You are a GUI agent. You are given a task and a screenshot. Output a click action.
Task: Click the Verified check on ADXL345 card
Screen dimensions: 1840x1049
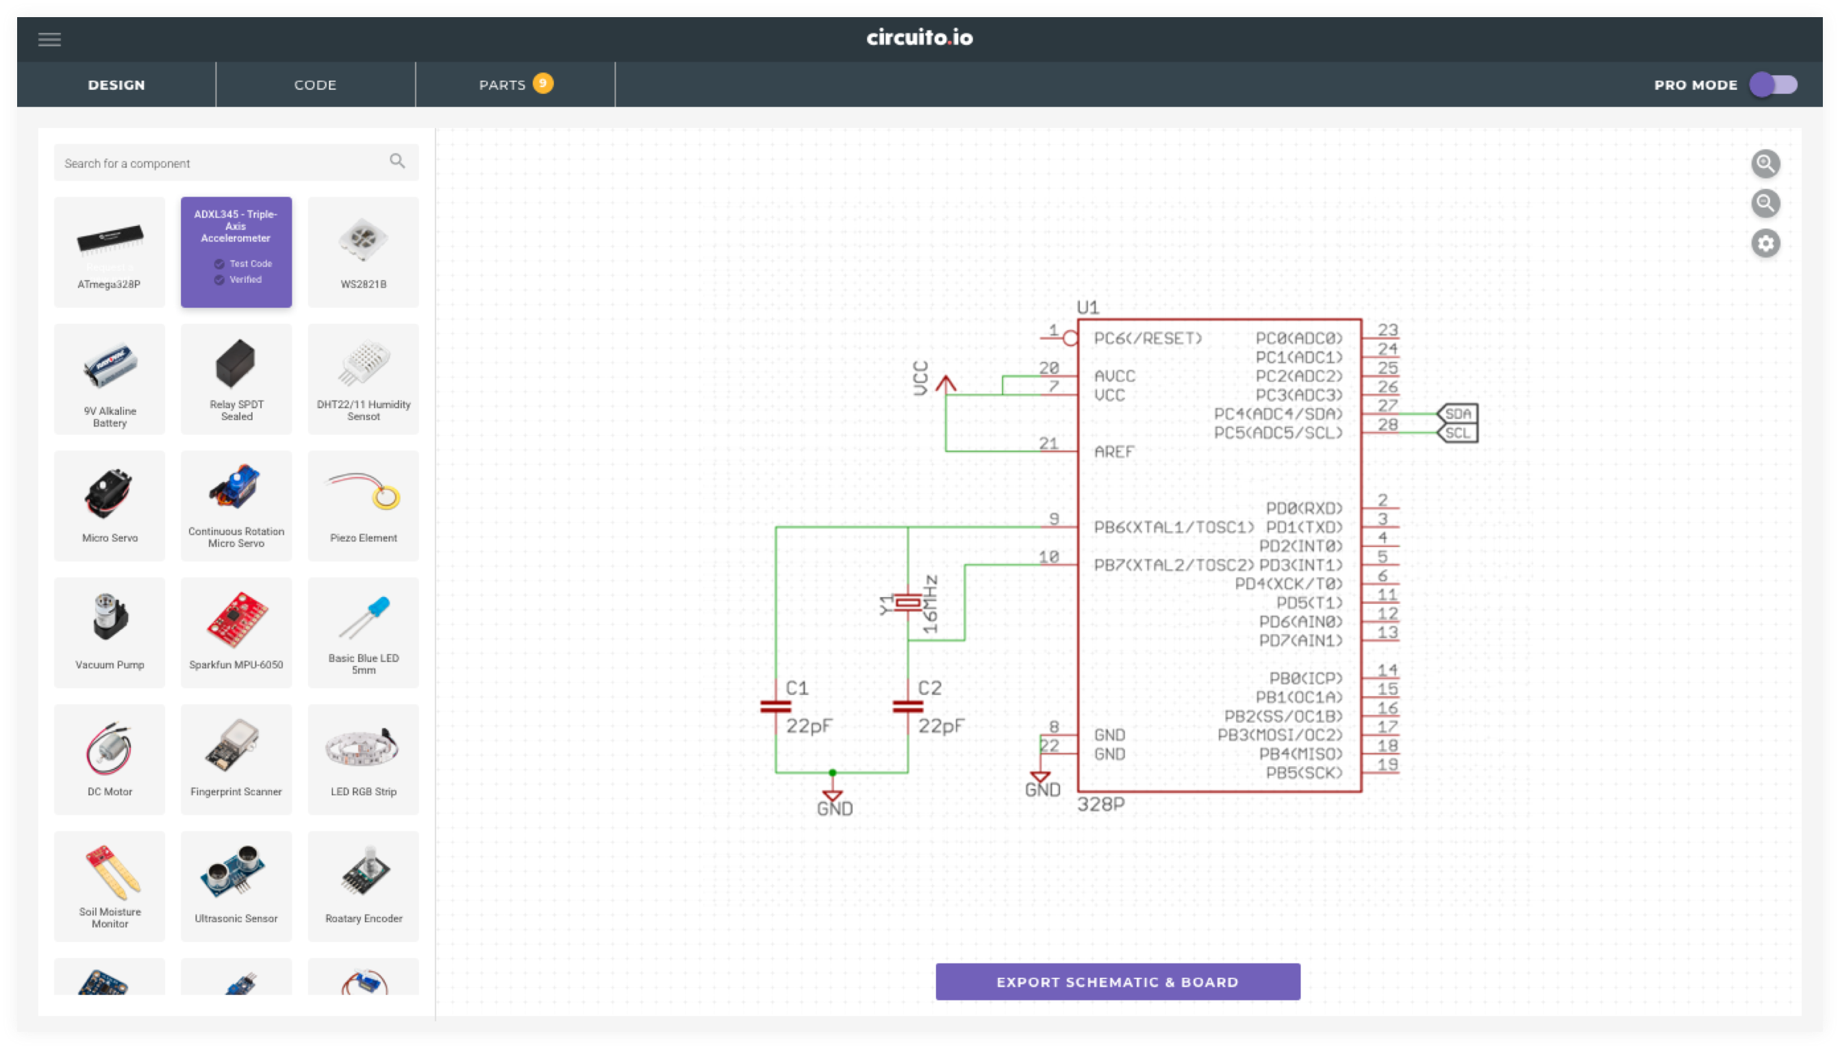point(220,279)
